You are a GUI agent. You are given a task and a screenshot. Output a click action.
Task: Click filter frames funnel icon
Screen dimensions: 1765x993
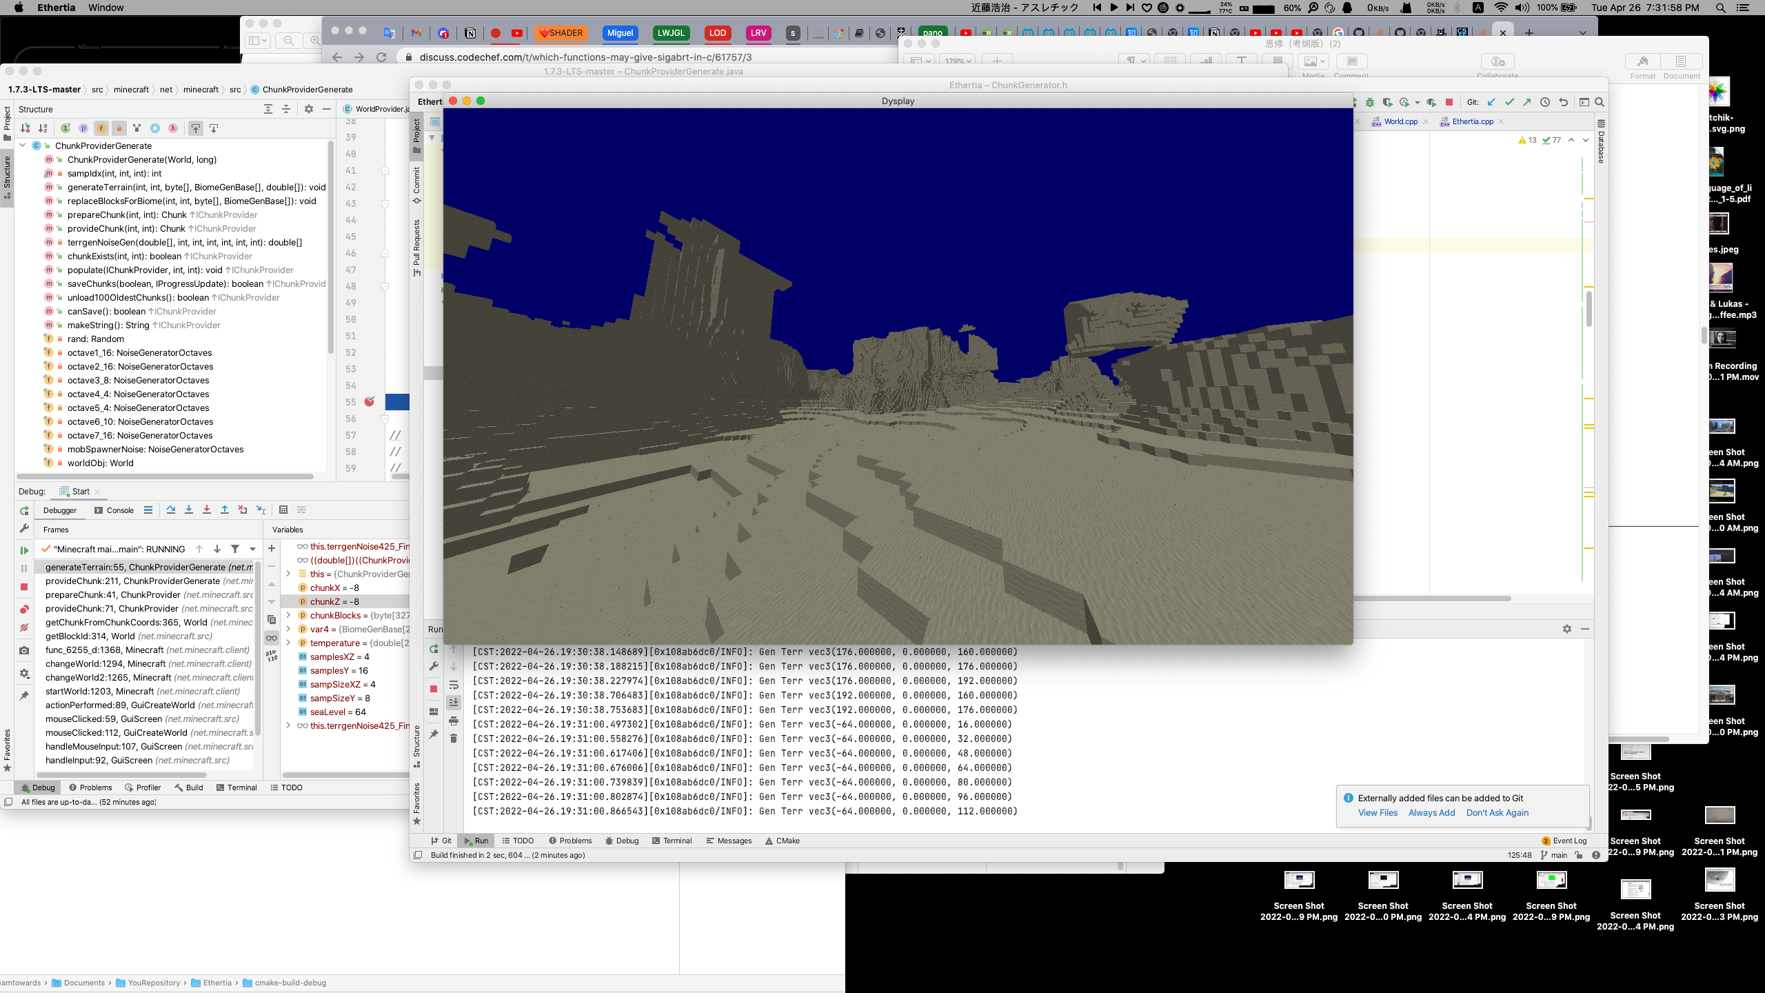click(235, 550)
